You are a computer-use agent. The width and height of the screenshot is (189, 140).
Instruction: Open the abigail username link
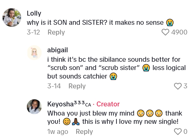[x=58, y=50]
